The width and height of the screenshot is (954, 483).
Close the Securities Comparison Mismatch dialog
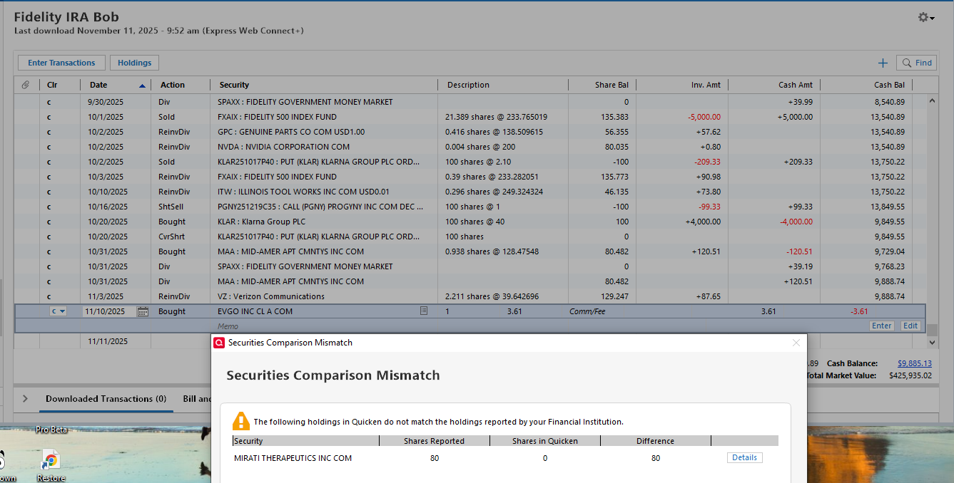796,343
